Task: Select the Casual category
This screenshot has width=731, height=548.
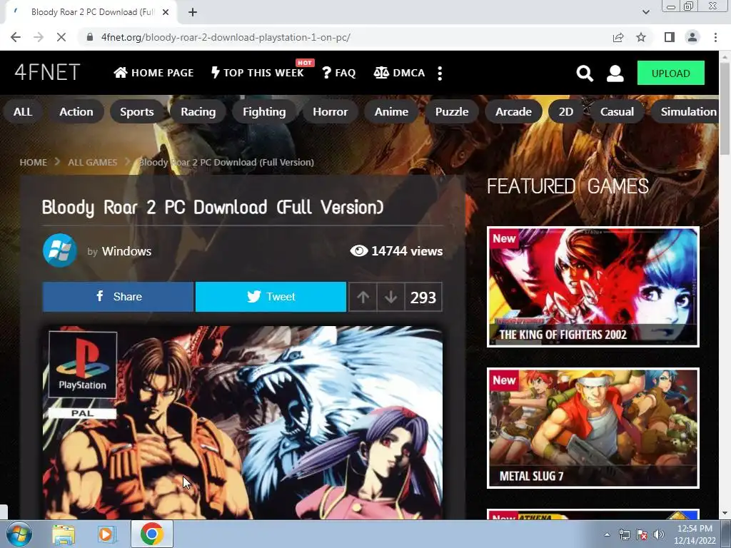Action: 617,112
